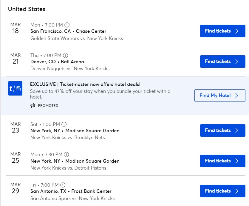Image resolution: width=249 pixels, height=206 pixels.
Task: Select Golden State Warriors vs. New York Knicks
Action: 77,38
